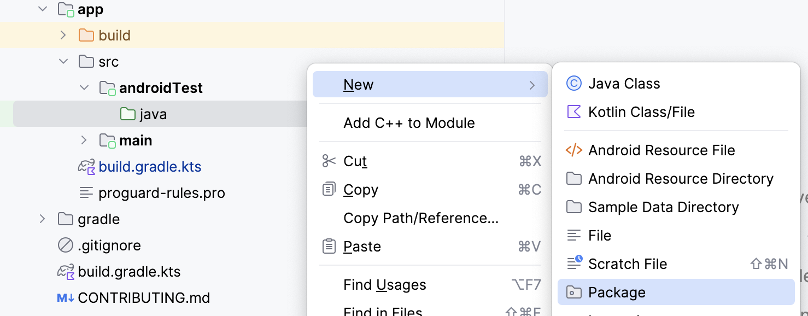808x316 pixels.
Task: Click the Java Class circle icon
Action: click(x=573, y=84)
